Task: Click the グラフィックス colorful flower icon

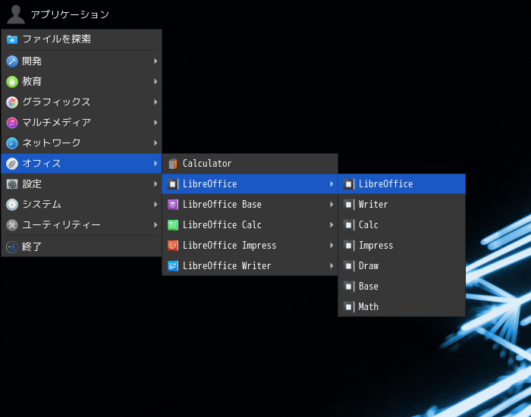Action: tap(12, 102)
